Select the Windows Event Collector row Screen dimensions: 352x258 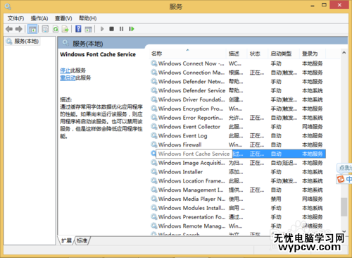point(237,127)
